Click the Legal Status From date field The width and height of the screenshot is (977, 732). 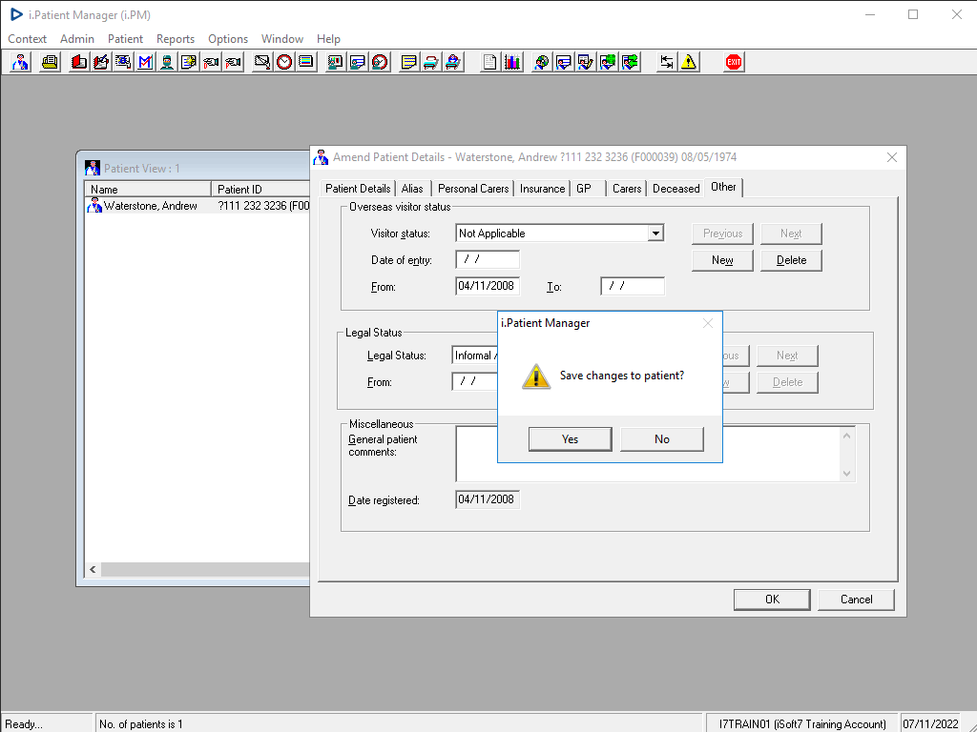(475, 381)
